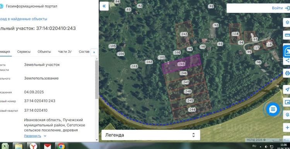Launch Yandex Browser from taskbar
The image size is (290, 149).
[33, 146]
